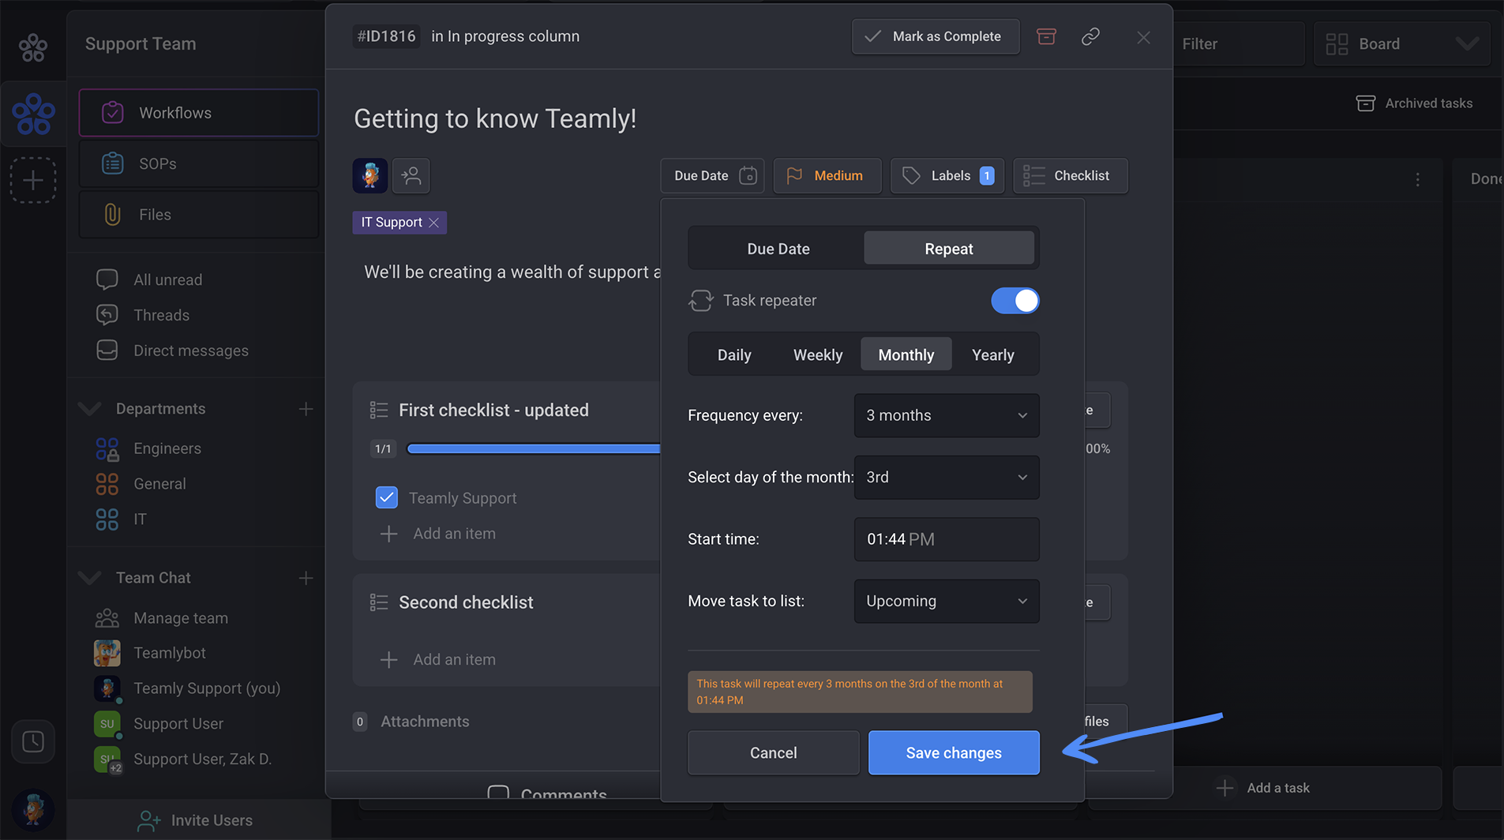The width and height of the screenshot is (1504, 840).
Task: Open your profile avatar in the bottom corner
Action: 33,810
